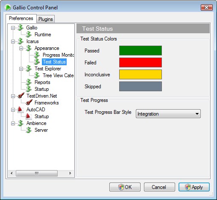
Task: Change the Passed green color swatch
Action: (x=141, y=50)
